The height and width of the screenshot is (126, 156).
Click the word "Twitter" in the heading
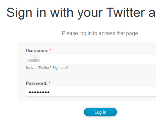point(125,12)
